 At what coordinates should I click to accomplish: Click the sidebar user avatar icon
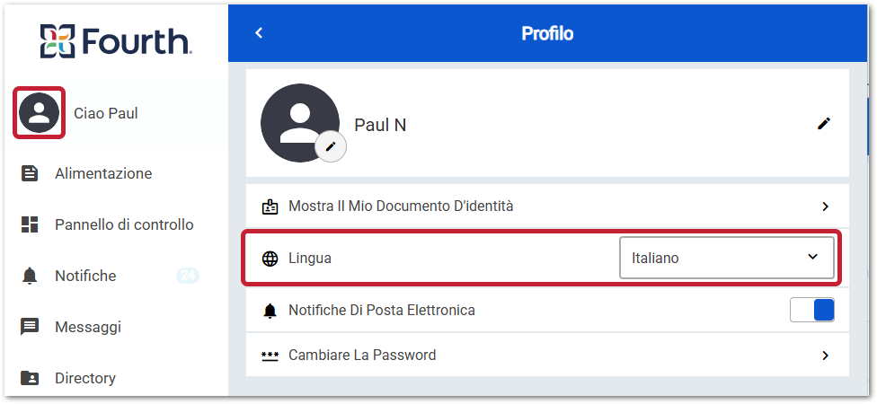(39, 113)
